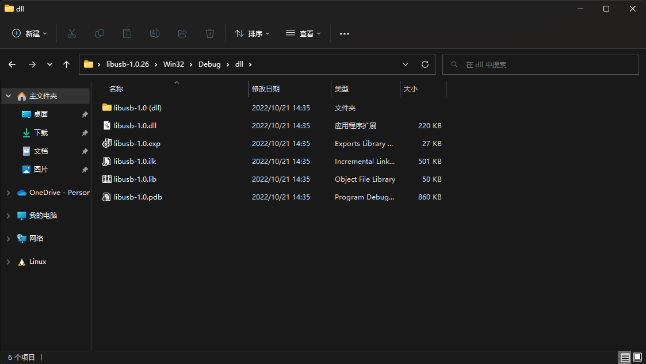
Task: Click the libusb-1.0.dll file icon
Action: pos(106,125)
